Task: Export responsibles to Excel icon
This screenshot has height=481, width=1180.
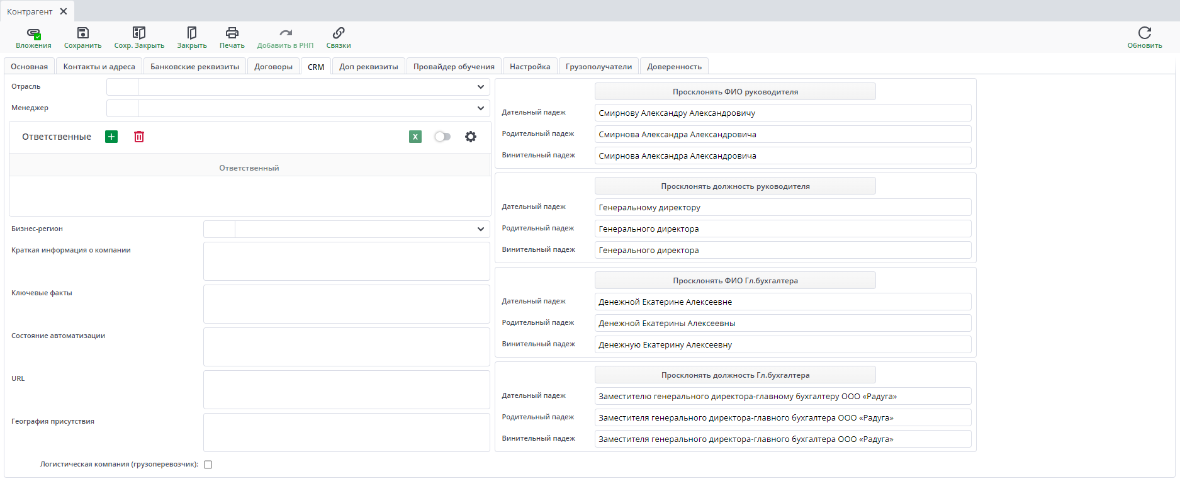Action: click(415, 137)
